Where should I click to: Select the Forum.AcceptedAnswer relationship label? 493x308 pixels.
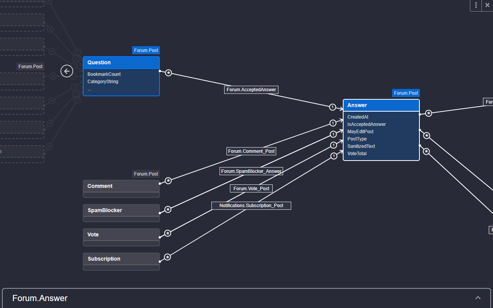pos(251,89)
